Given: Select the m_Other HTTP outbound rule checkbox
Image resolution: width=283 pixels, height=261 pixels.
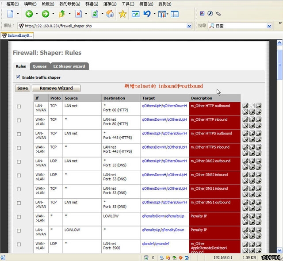Looking at the screenshot, I should [19, 107].
